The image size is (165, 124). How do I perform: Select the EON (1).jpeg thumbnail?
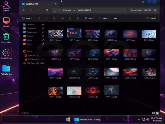(x=55, y=34)
